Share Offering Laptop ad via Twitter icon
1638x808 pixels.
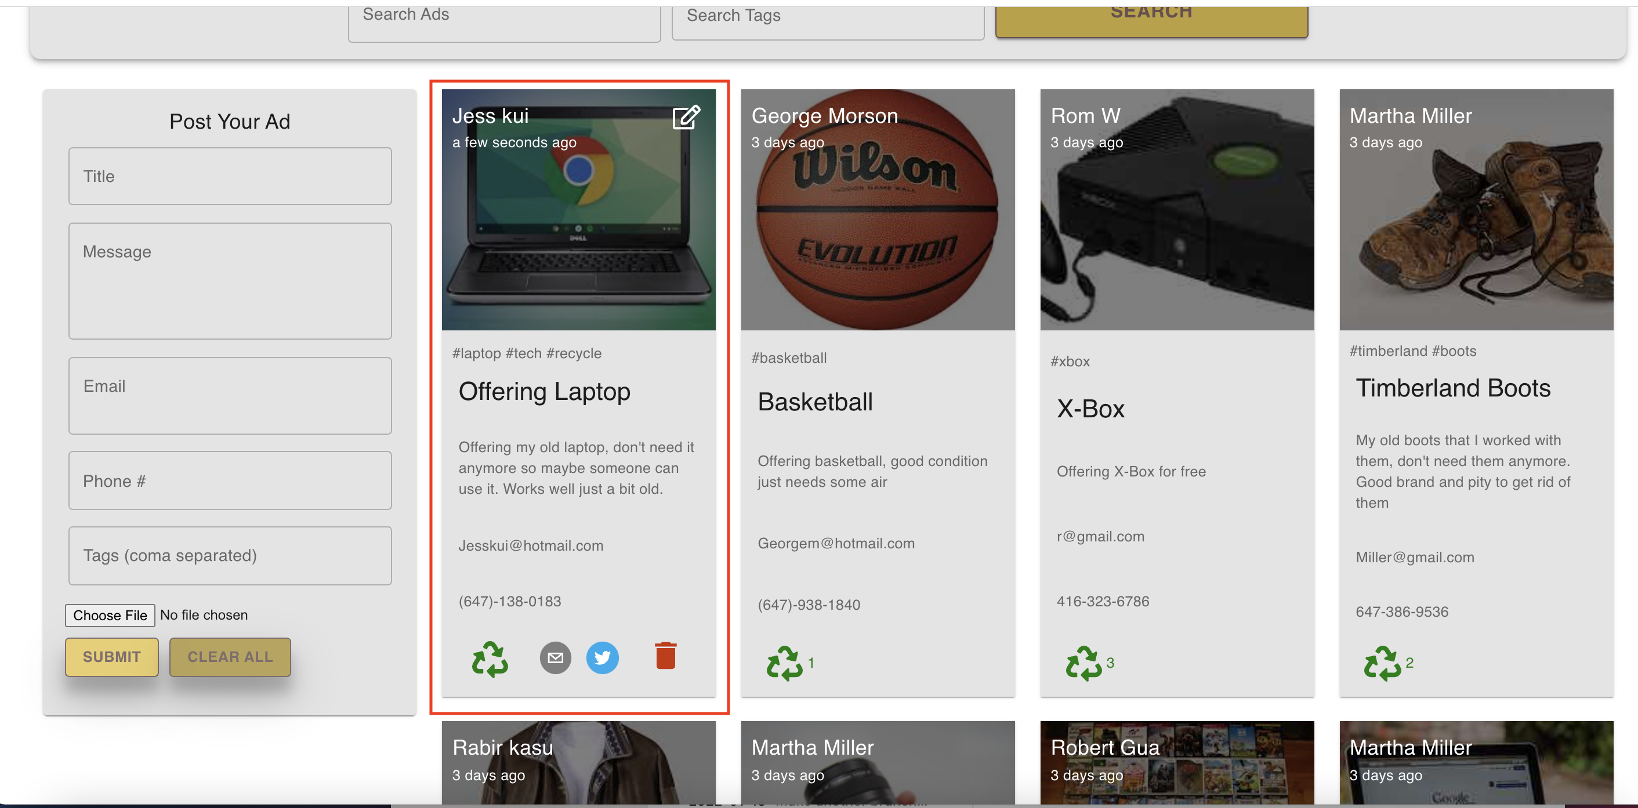pos(601,657)
